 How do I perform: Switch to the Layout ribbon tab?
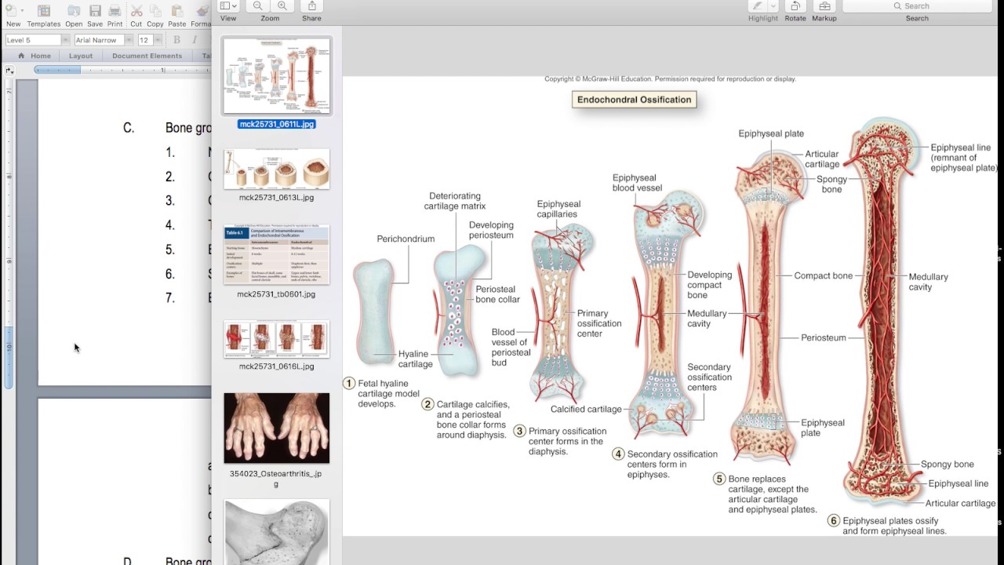pyautogui.click(x=81, y=56)
